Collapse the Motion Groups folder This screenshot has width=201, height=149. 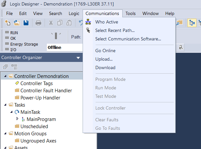coord(6,134)
